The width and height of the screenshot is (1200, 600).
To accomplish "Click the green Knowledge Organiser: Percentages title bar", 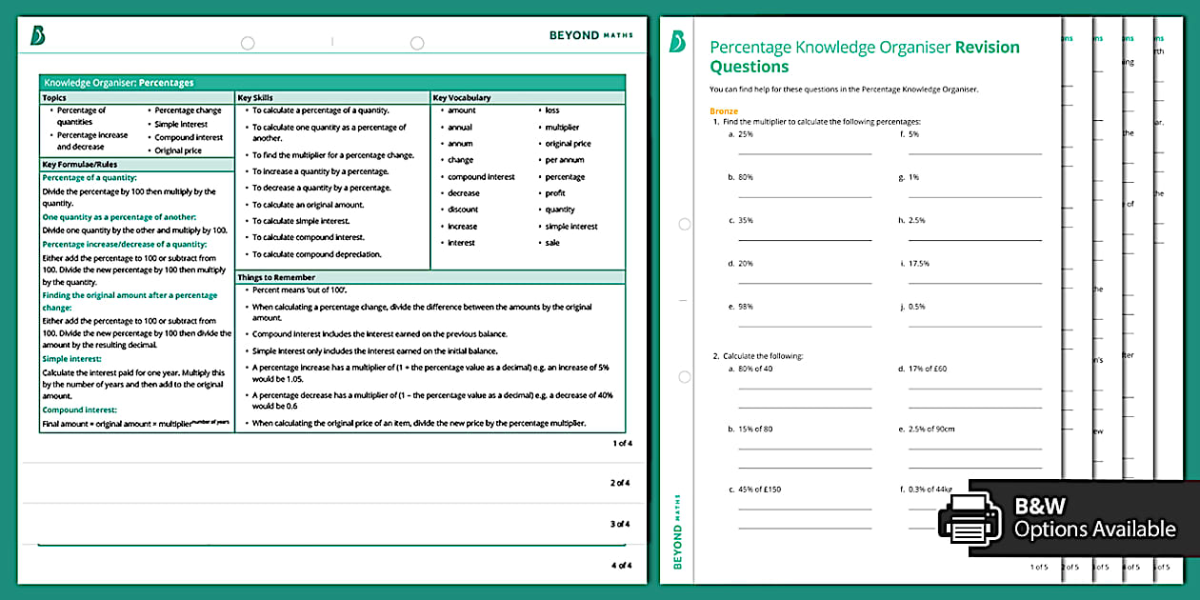I will (331, 83).
